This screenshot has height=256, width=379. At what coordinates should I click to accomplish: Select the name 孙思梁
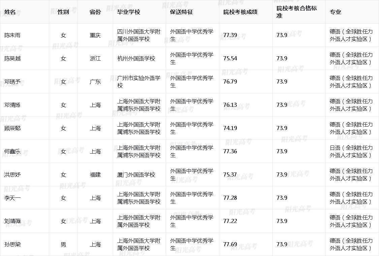(12, 245)
